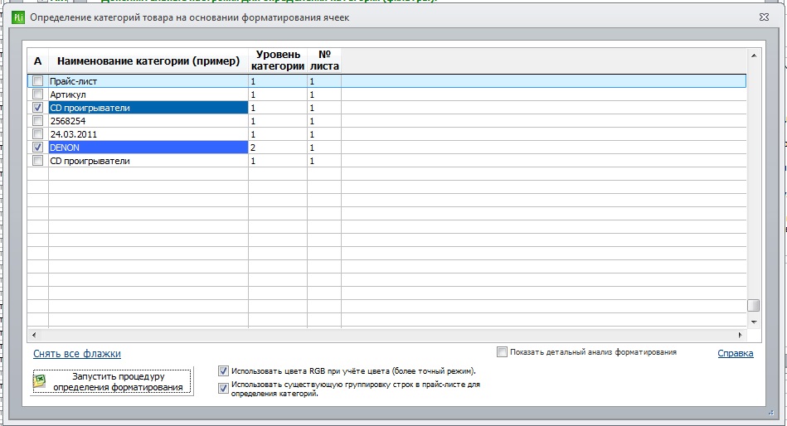Select the 2568254 name cell
Image resolution: width=787 pixels, height=426 pixels.
point(148,121)
